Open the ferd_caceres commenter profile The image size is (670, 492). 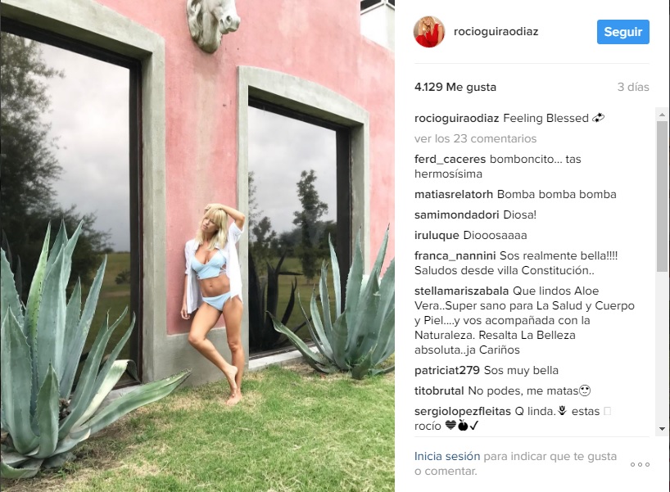pos(450,160)
